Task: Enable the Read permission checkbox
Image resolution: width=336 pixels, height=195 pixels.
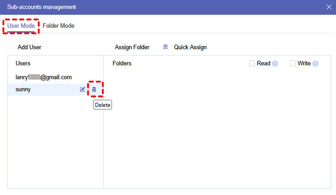Action: [252, 64]
